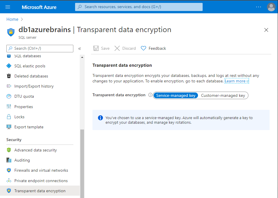The image size is (278, 198).
Task: Click the magnifier icon in global search
Action: click(80, 7)
